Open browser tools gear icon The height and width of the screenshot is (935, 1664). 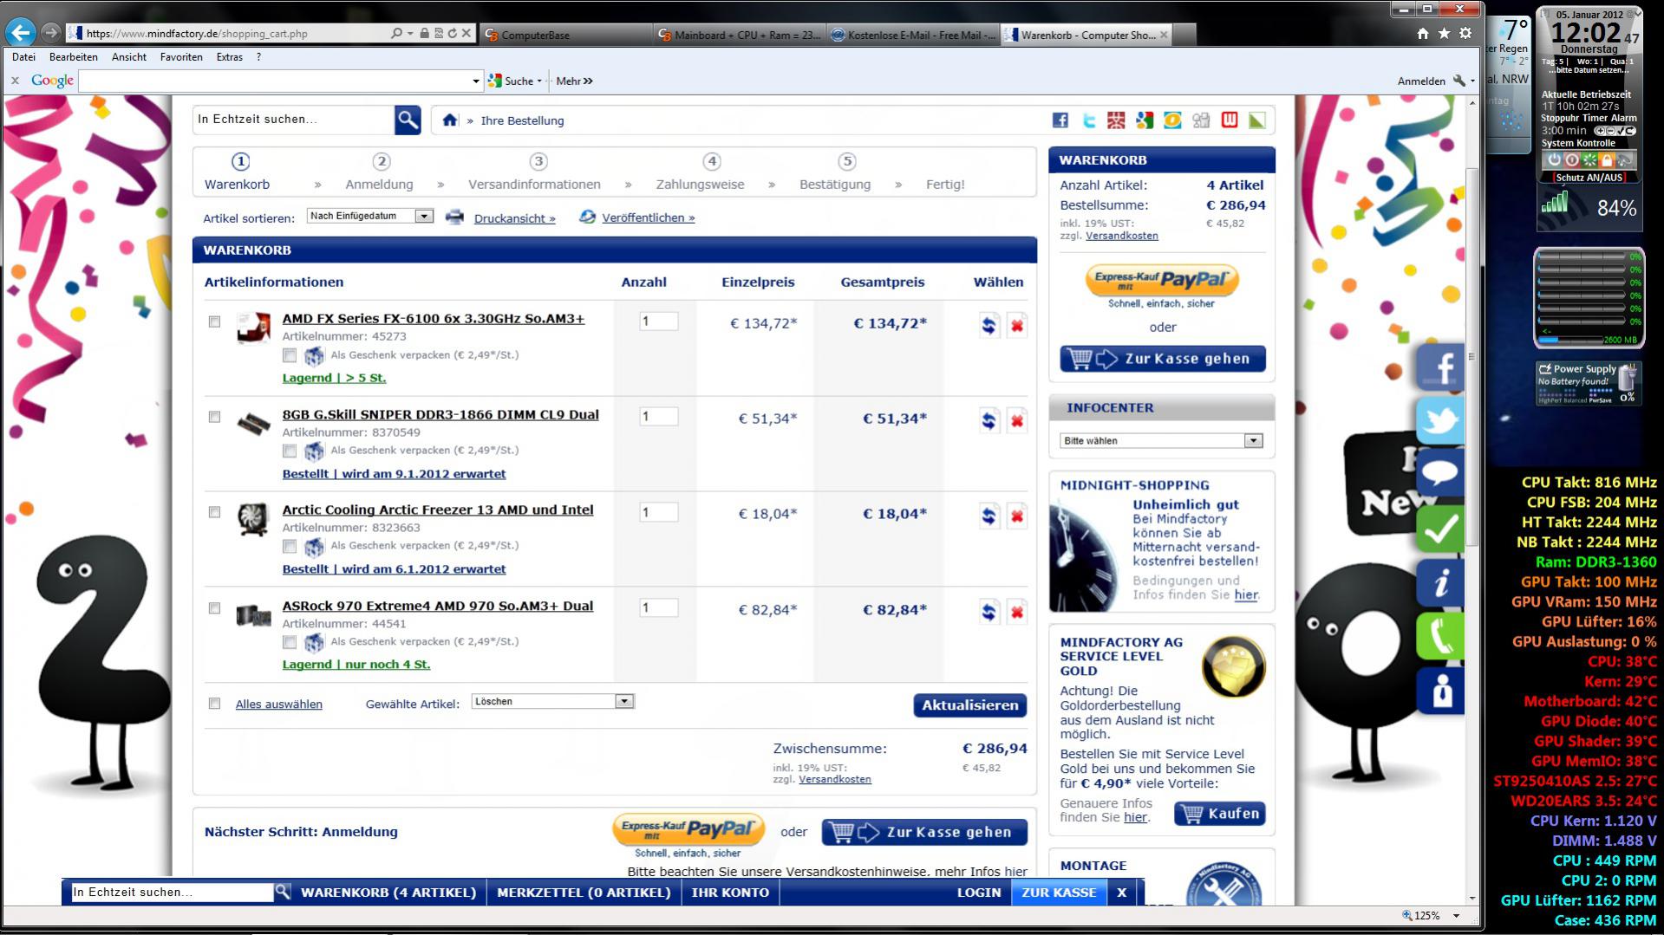tap(1465, 33)
